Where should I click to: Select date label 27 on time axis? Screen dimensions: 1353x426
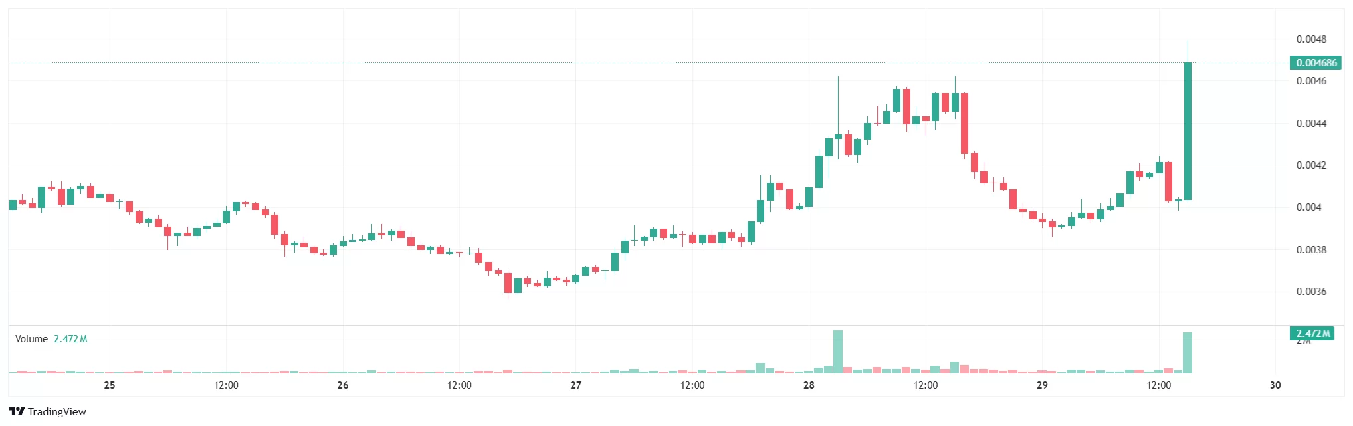576,385
